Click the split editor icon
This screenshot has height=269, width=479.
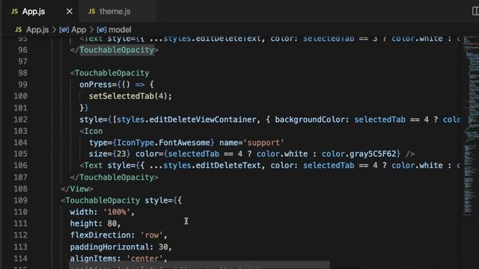[475, 11]
